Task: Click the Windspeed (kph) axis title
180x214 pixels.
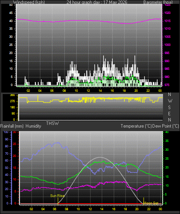Action: pyautogui.click(x=29, y=2)
